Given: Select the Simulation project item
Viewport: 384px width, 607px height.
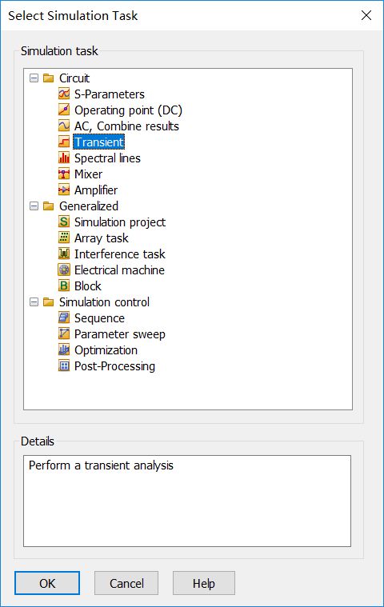Looking at the screenshot, I should coord(120,222).
